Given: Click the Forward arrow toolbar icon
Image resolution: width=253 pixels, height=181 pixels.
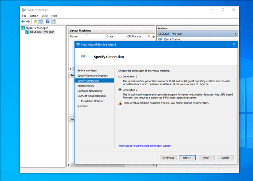Looking at the screenshot, I should tap(28, 21).
